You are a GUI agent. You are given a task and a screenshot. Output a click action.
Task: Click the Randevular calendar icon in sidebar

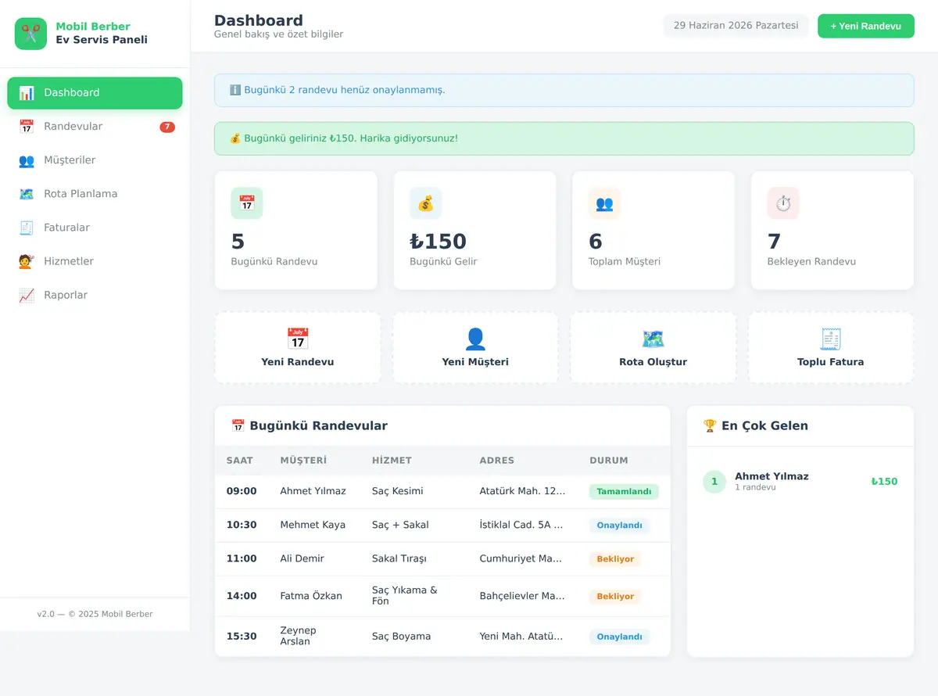pos(27,127)
